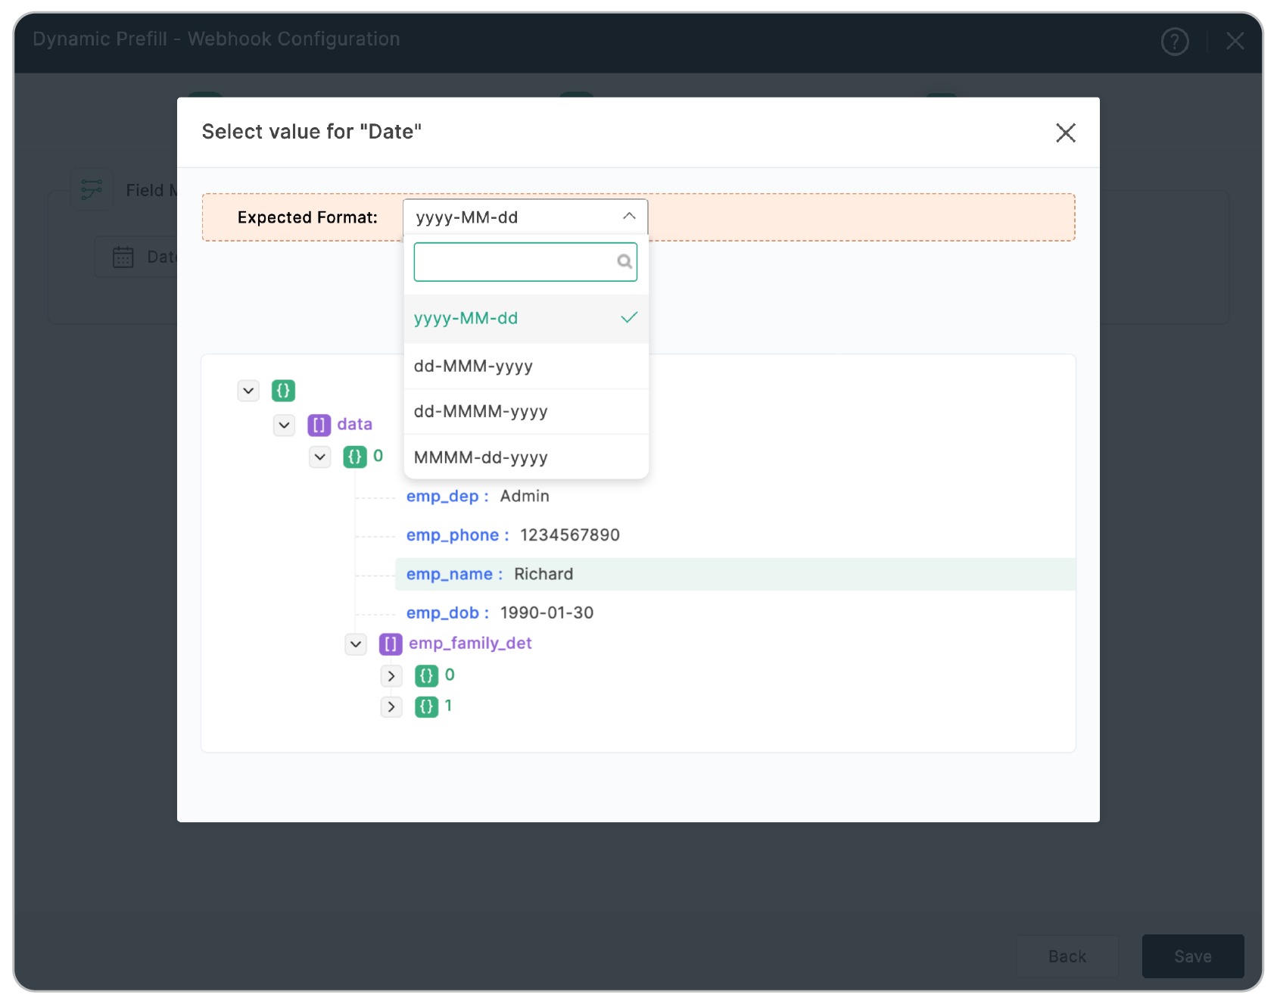The width and height of the screenshot is (1277, 1004).
Task: Click the Save button
Action: [x=1193, y=956]
